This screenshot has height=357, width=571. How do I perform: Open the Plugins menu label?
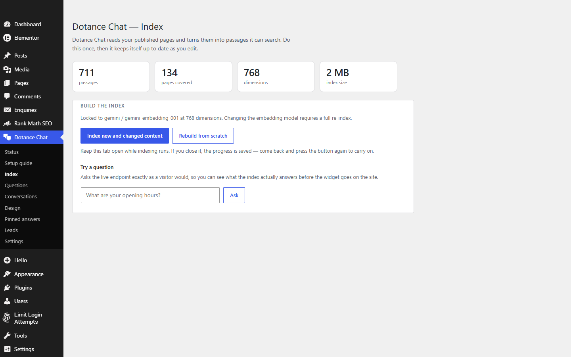[x=23, y=288]
